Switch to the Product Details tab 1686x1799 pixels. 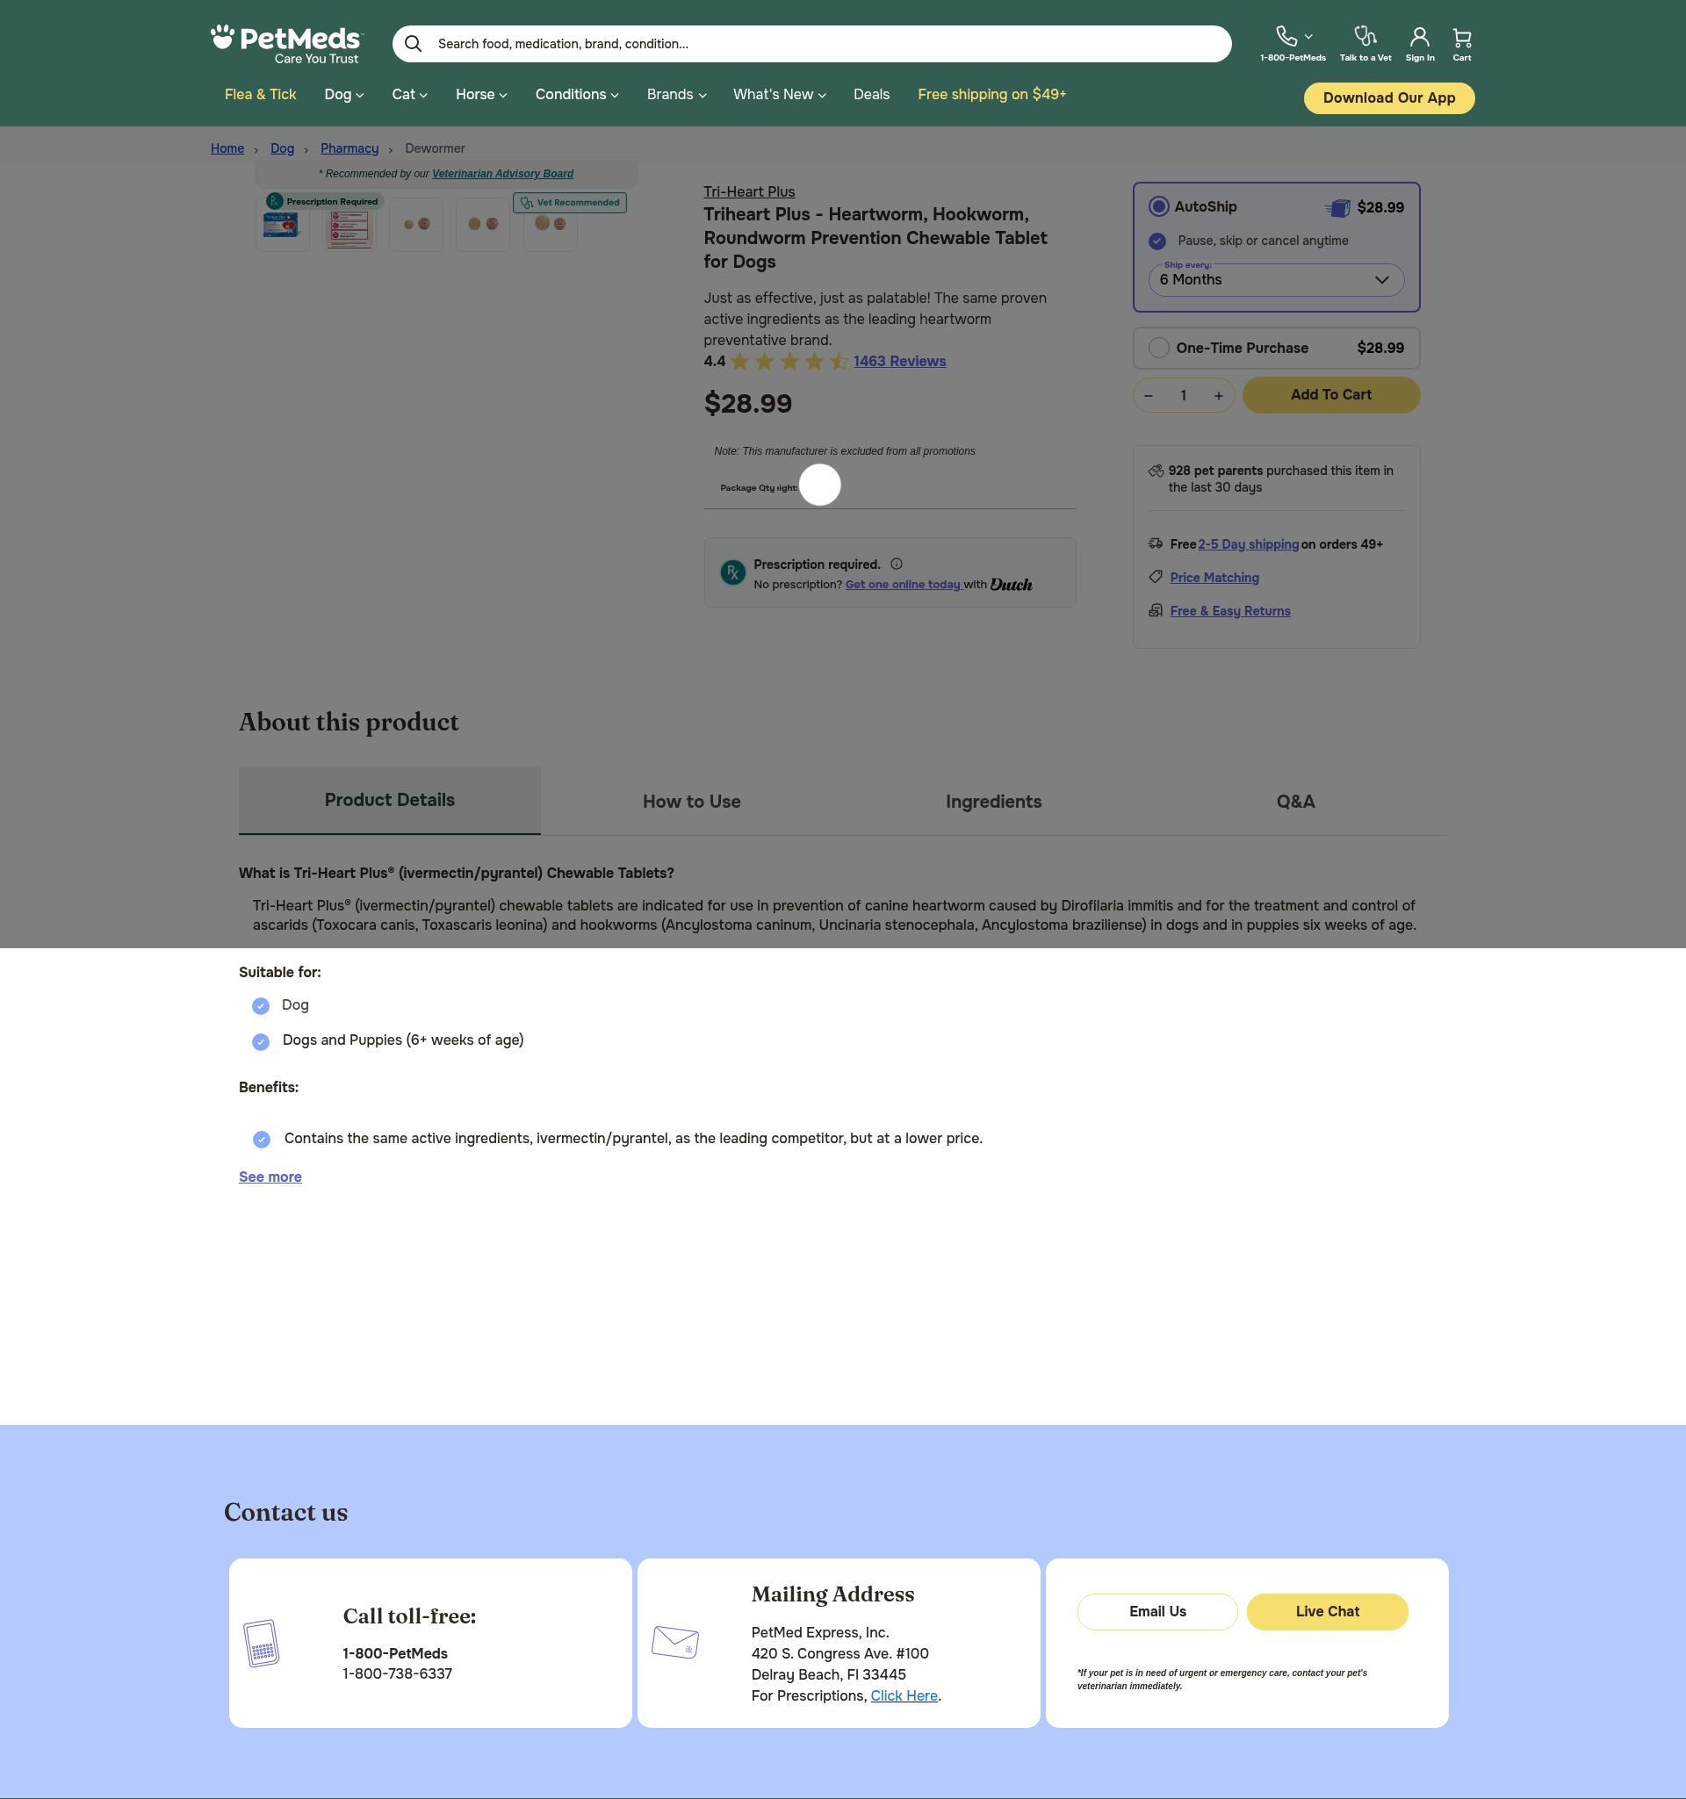390,800
